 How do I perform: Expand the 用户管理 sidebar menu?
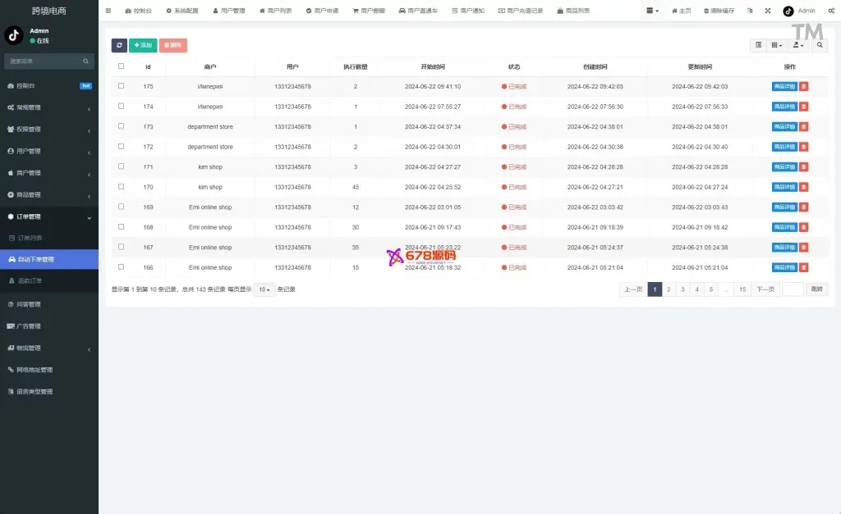(x=49, y=151)
